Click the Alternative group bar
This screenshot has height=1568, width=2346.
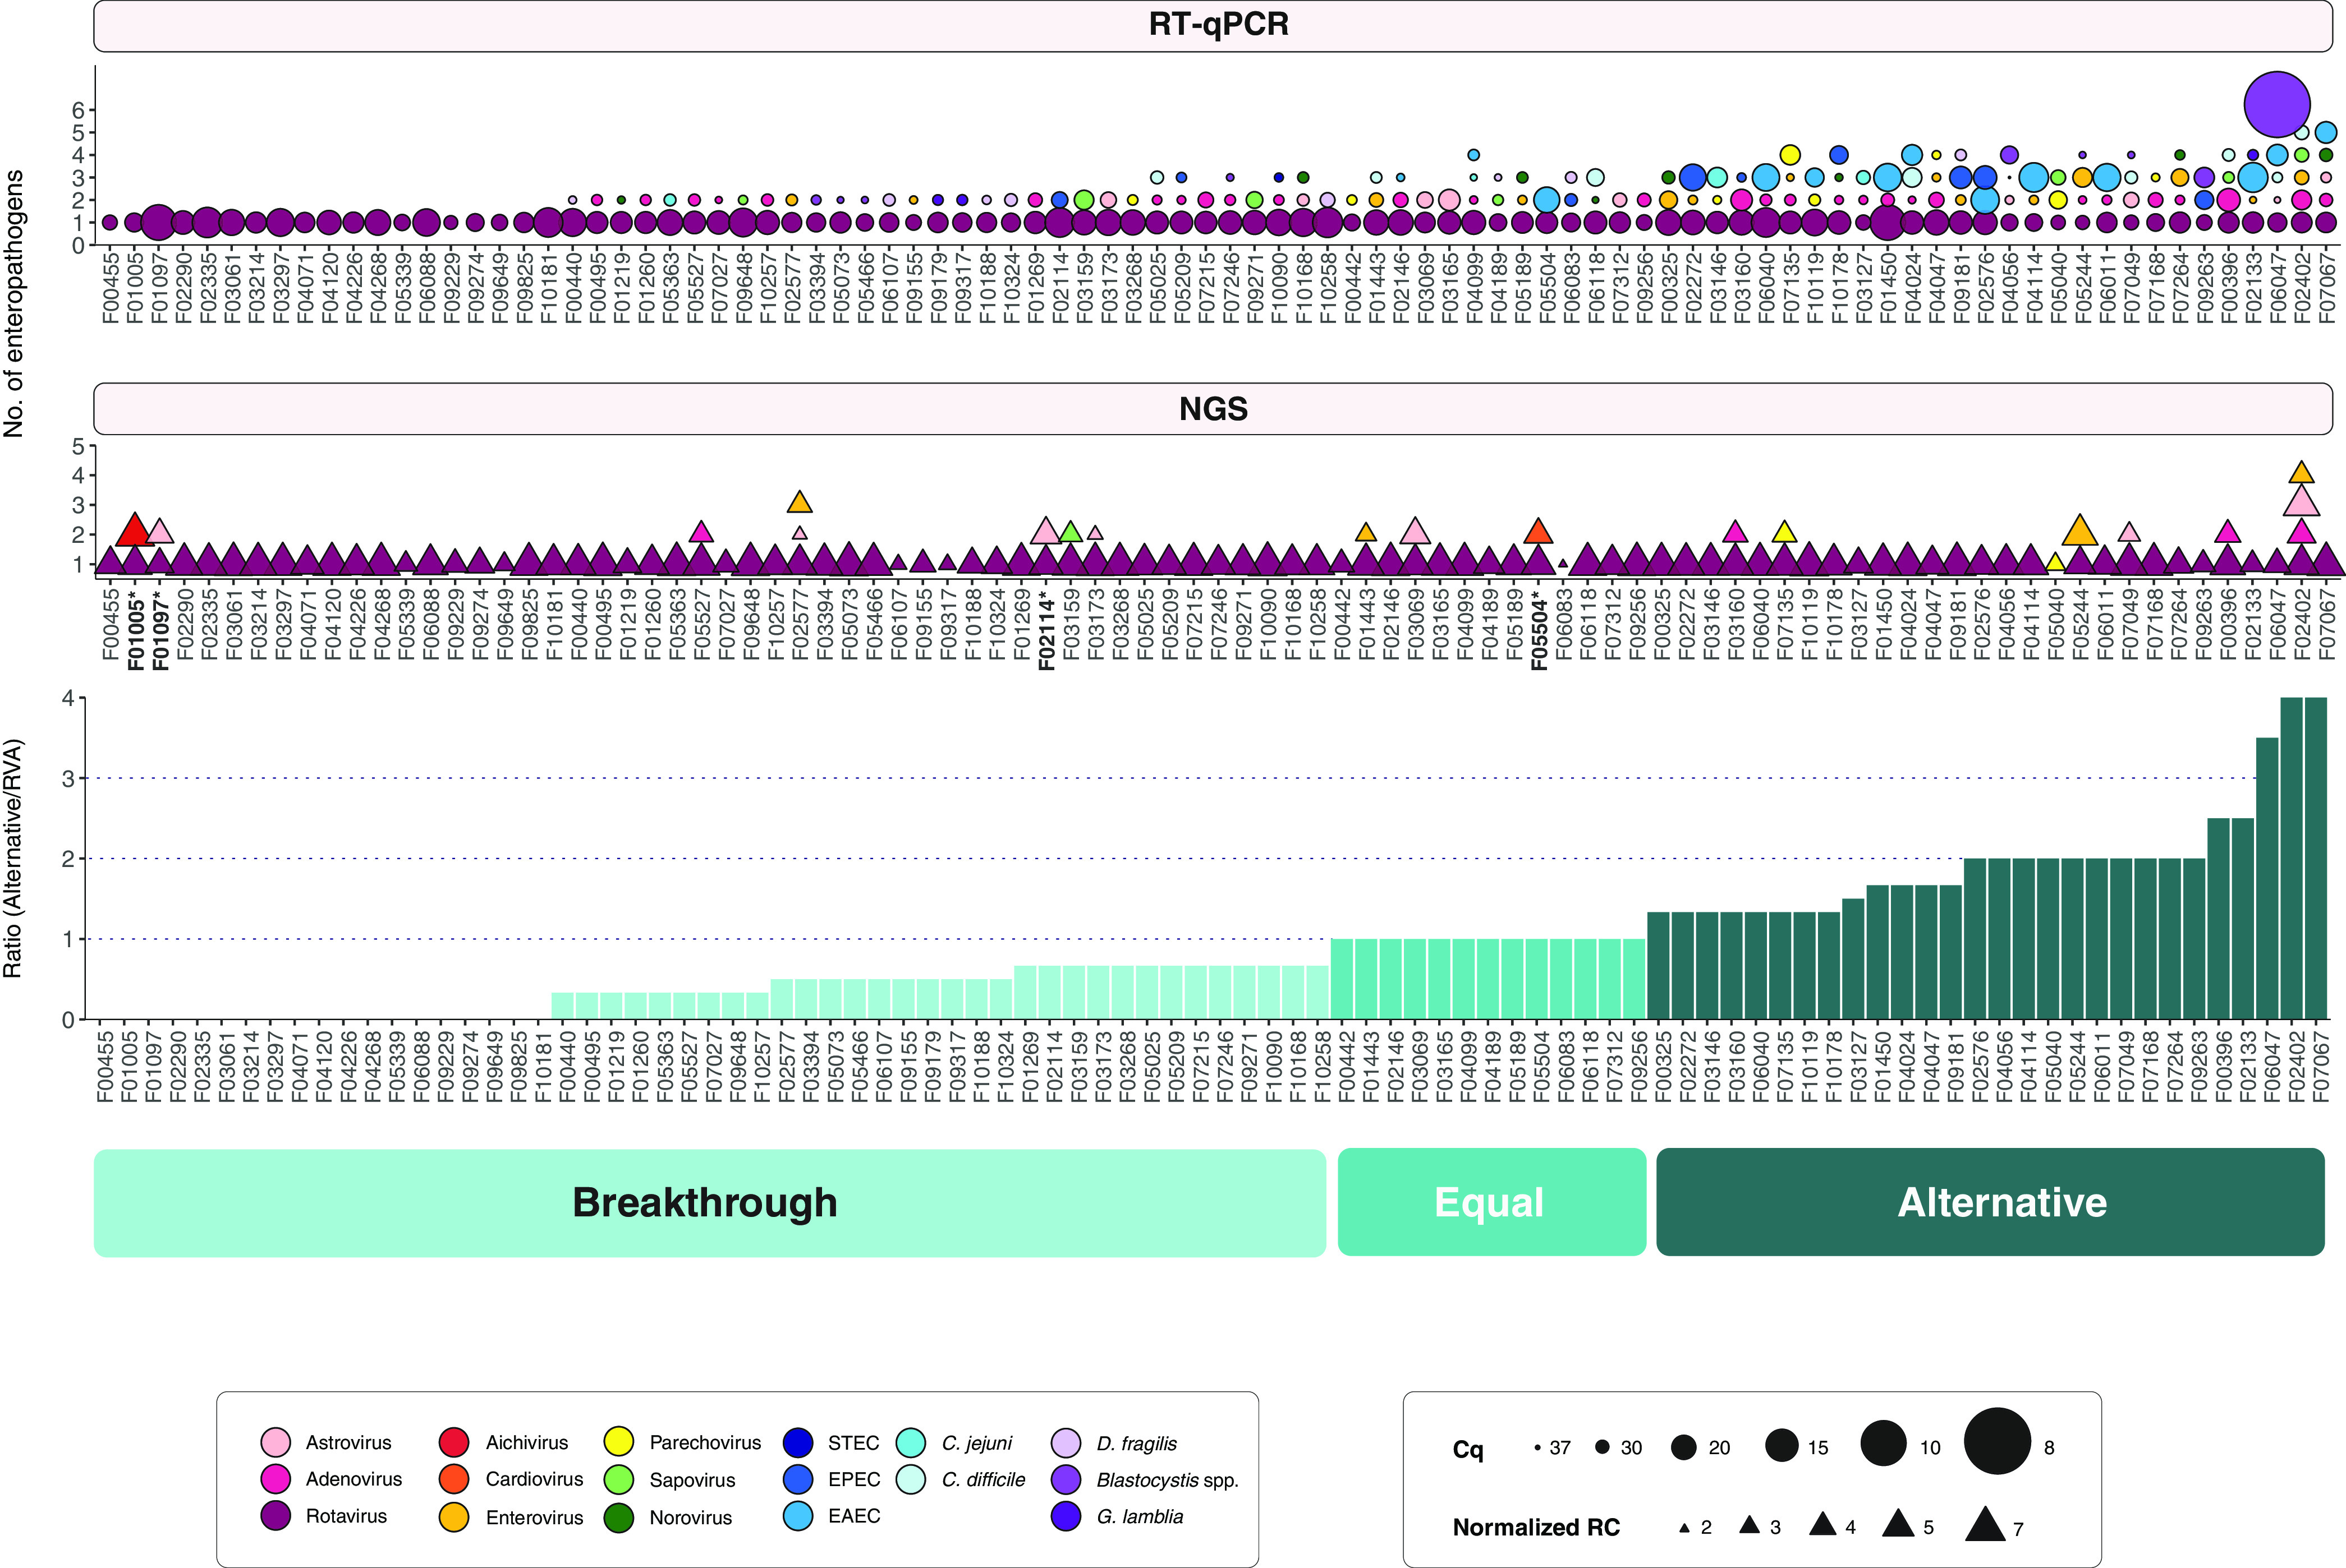pos(1990,1202)
